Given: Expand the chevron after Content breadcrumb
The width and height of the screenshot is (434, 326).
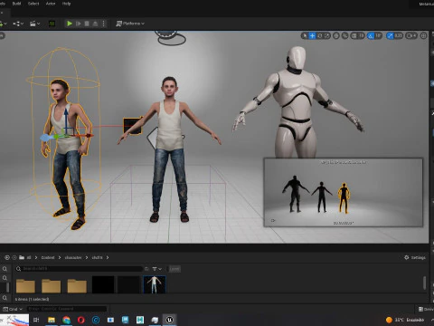Looking at the screenshot, I should [x=60, y=257].
